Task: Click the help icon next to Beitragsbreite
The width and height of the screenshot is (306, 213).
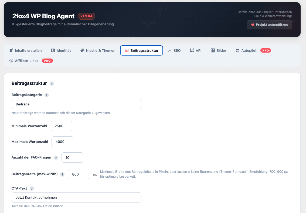Action: pyautogui.click(x=62, y=174)
